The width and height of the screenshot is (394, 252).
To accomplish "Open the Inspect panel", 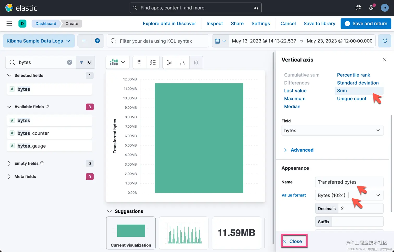I will click(215, 23).
